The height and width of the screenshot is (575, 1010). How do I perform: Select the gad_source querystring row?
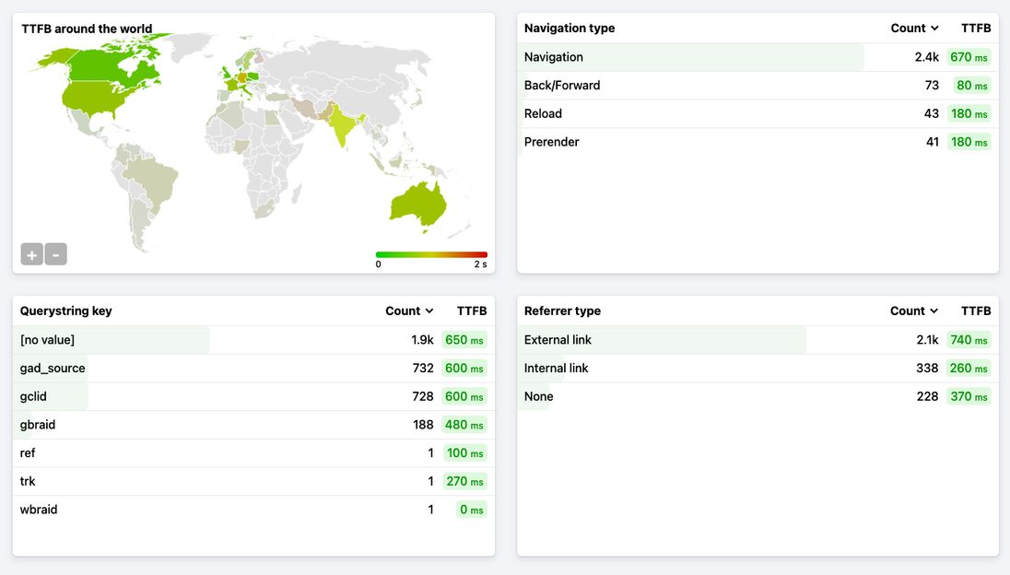coord(53,369)
